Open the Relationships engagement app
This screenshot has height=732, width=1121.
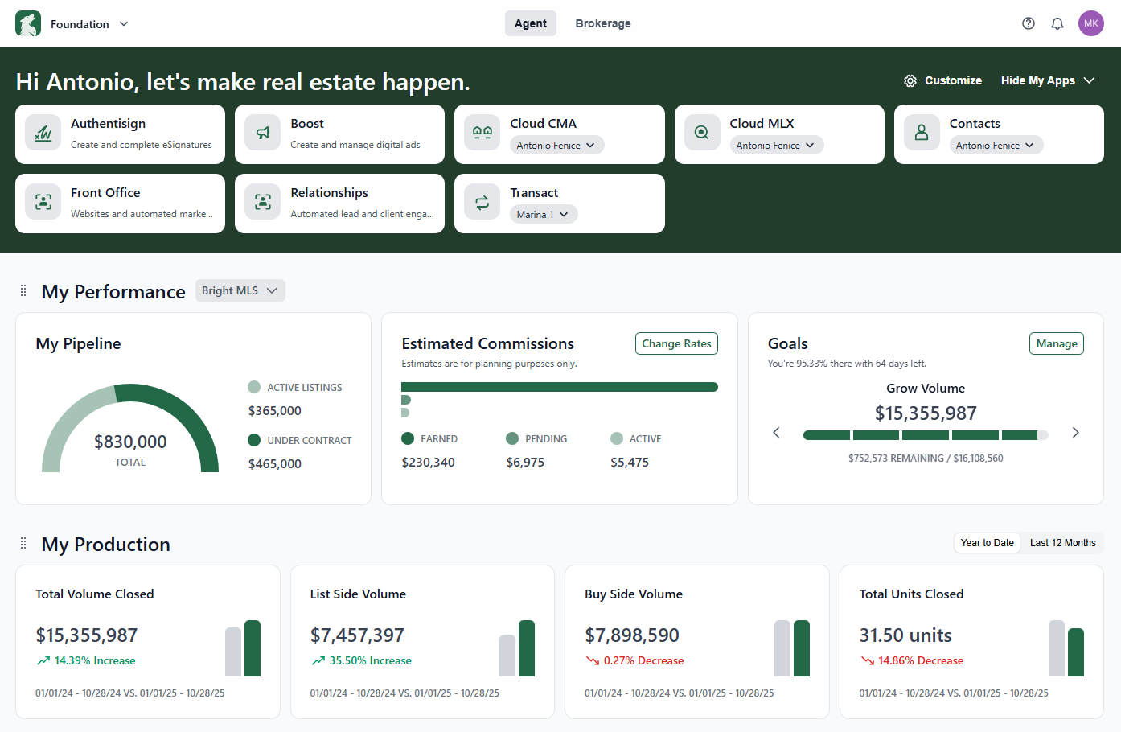pyautogui.click(x=262, y=201)
